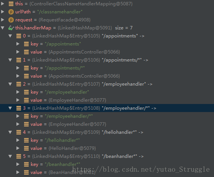Screen dimensions: 214x177
Task: Click the field icon of entry 2
Action: 19,84
